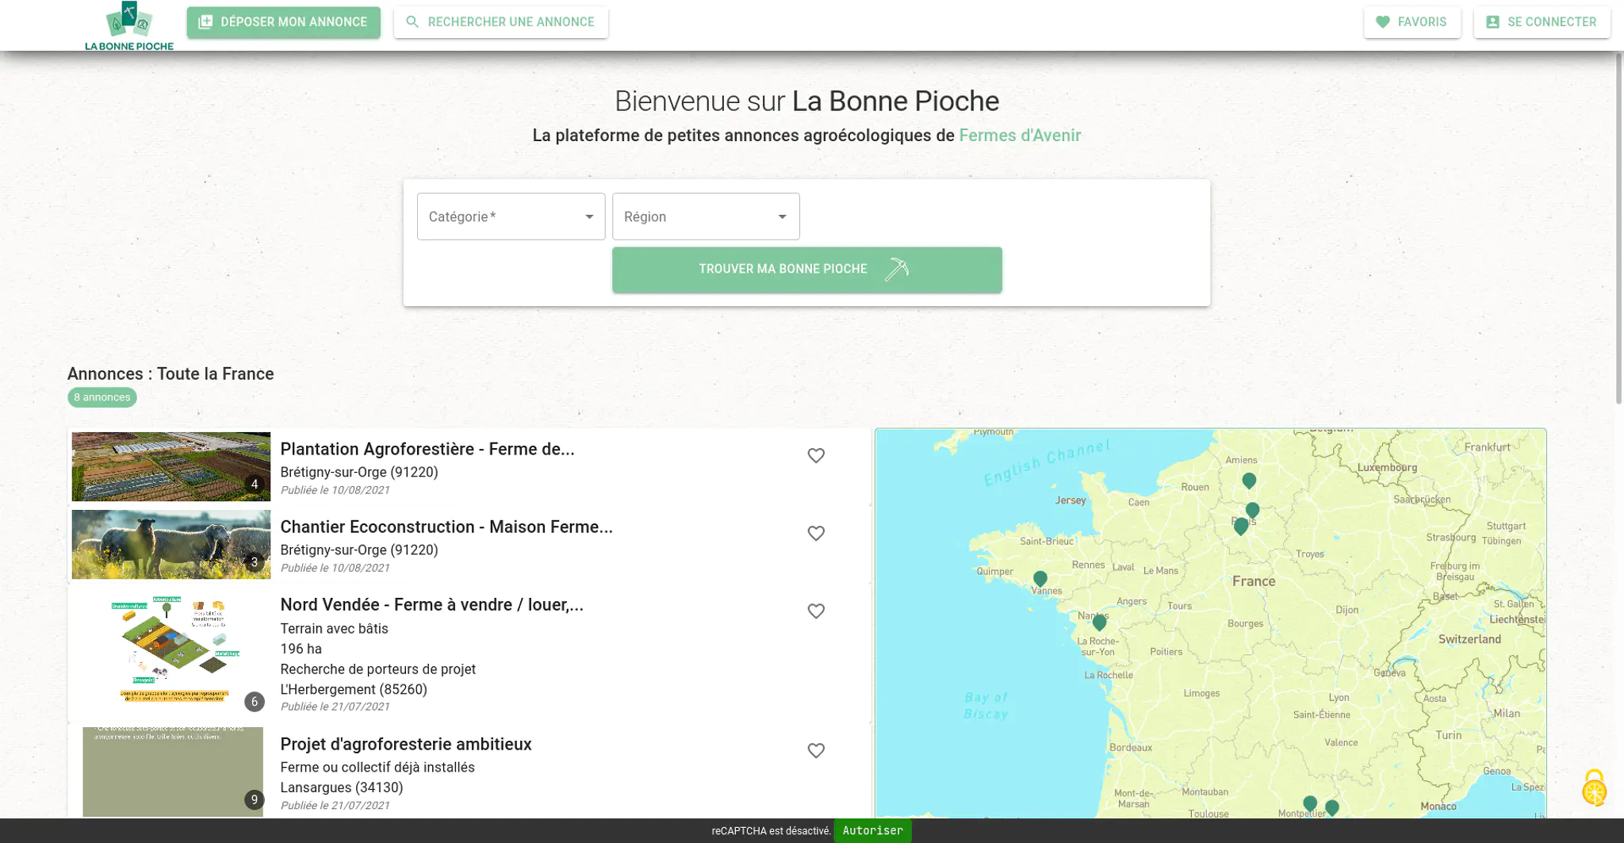Favorite the Nord Vendée farm listing
1624x843 pixels.
[x=816, y=611]
